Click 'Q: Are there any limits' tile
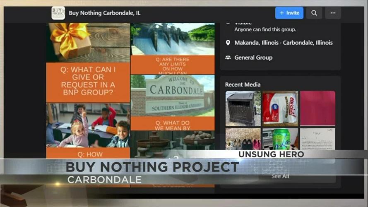This screenshot has width=368, height=207. 173,65
